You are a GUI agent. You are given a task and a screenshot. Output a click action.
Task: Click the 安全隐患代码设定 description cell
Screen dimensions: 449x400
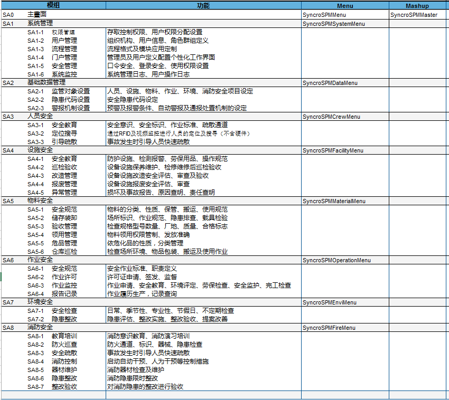[203, 100]
